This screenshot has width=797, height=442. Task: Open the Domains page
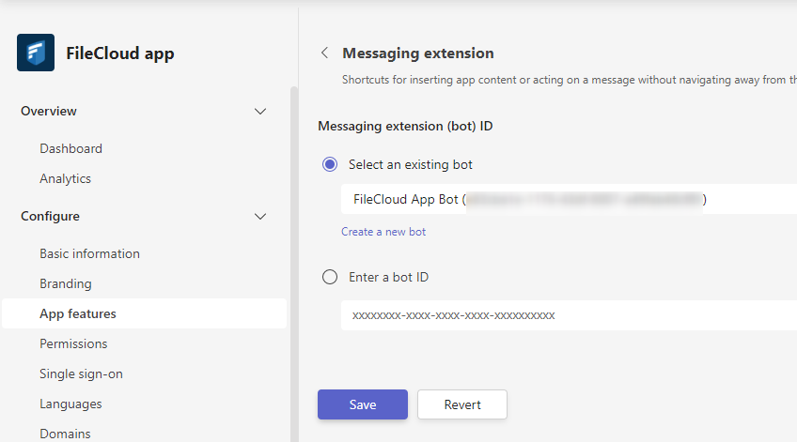tap(65, 434)
